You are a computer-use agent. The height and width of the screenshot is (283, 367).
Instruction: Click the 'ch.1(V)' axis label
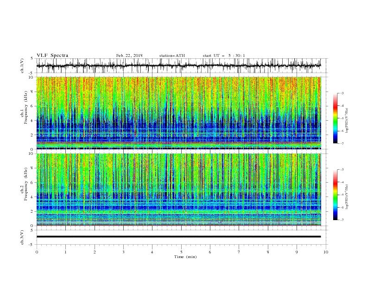pyautogui.click(x=22, y=66)
